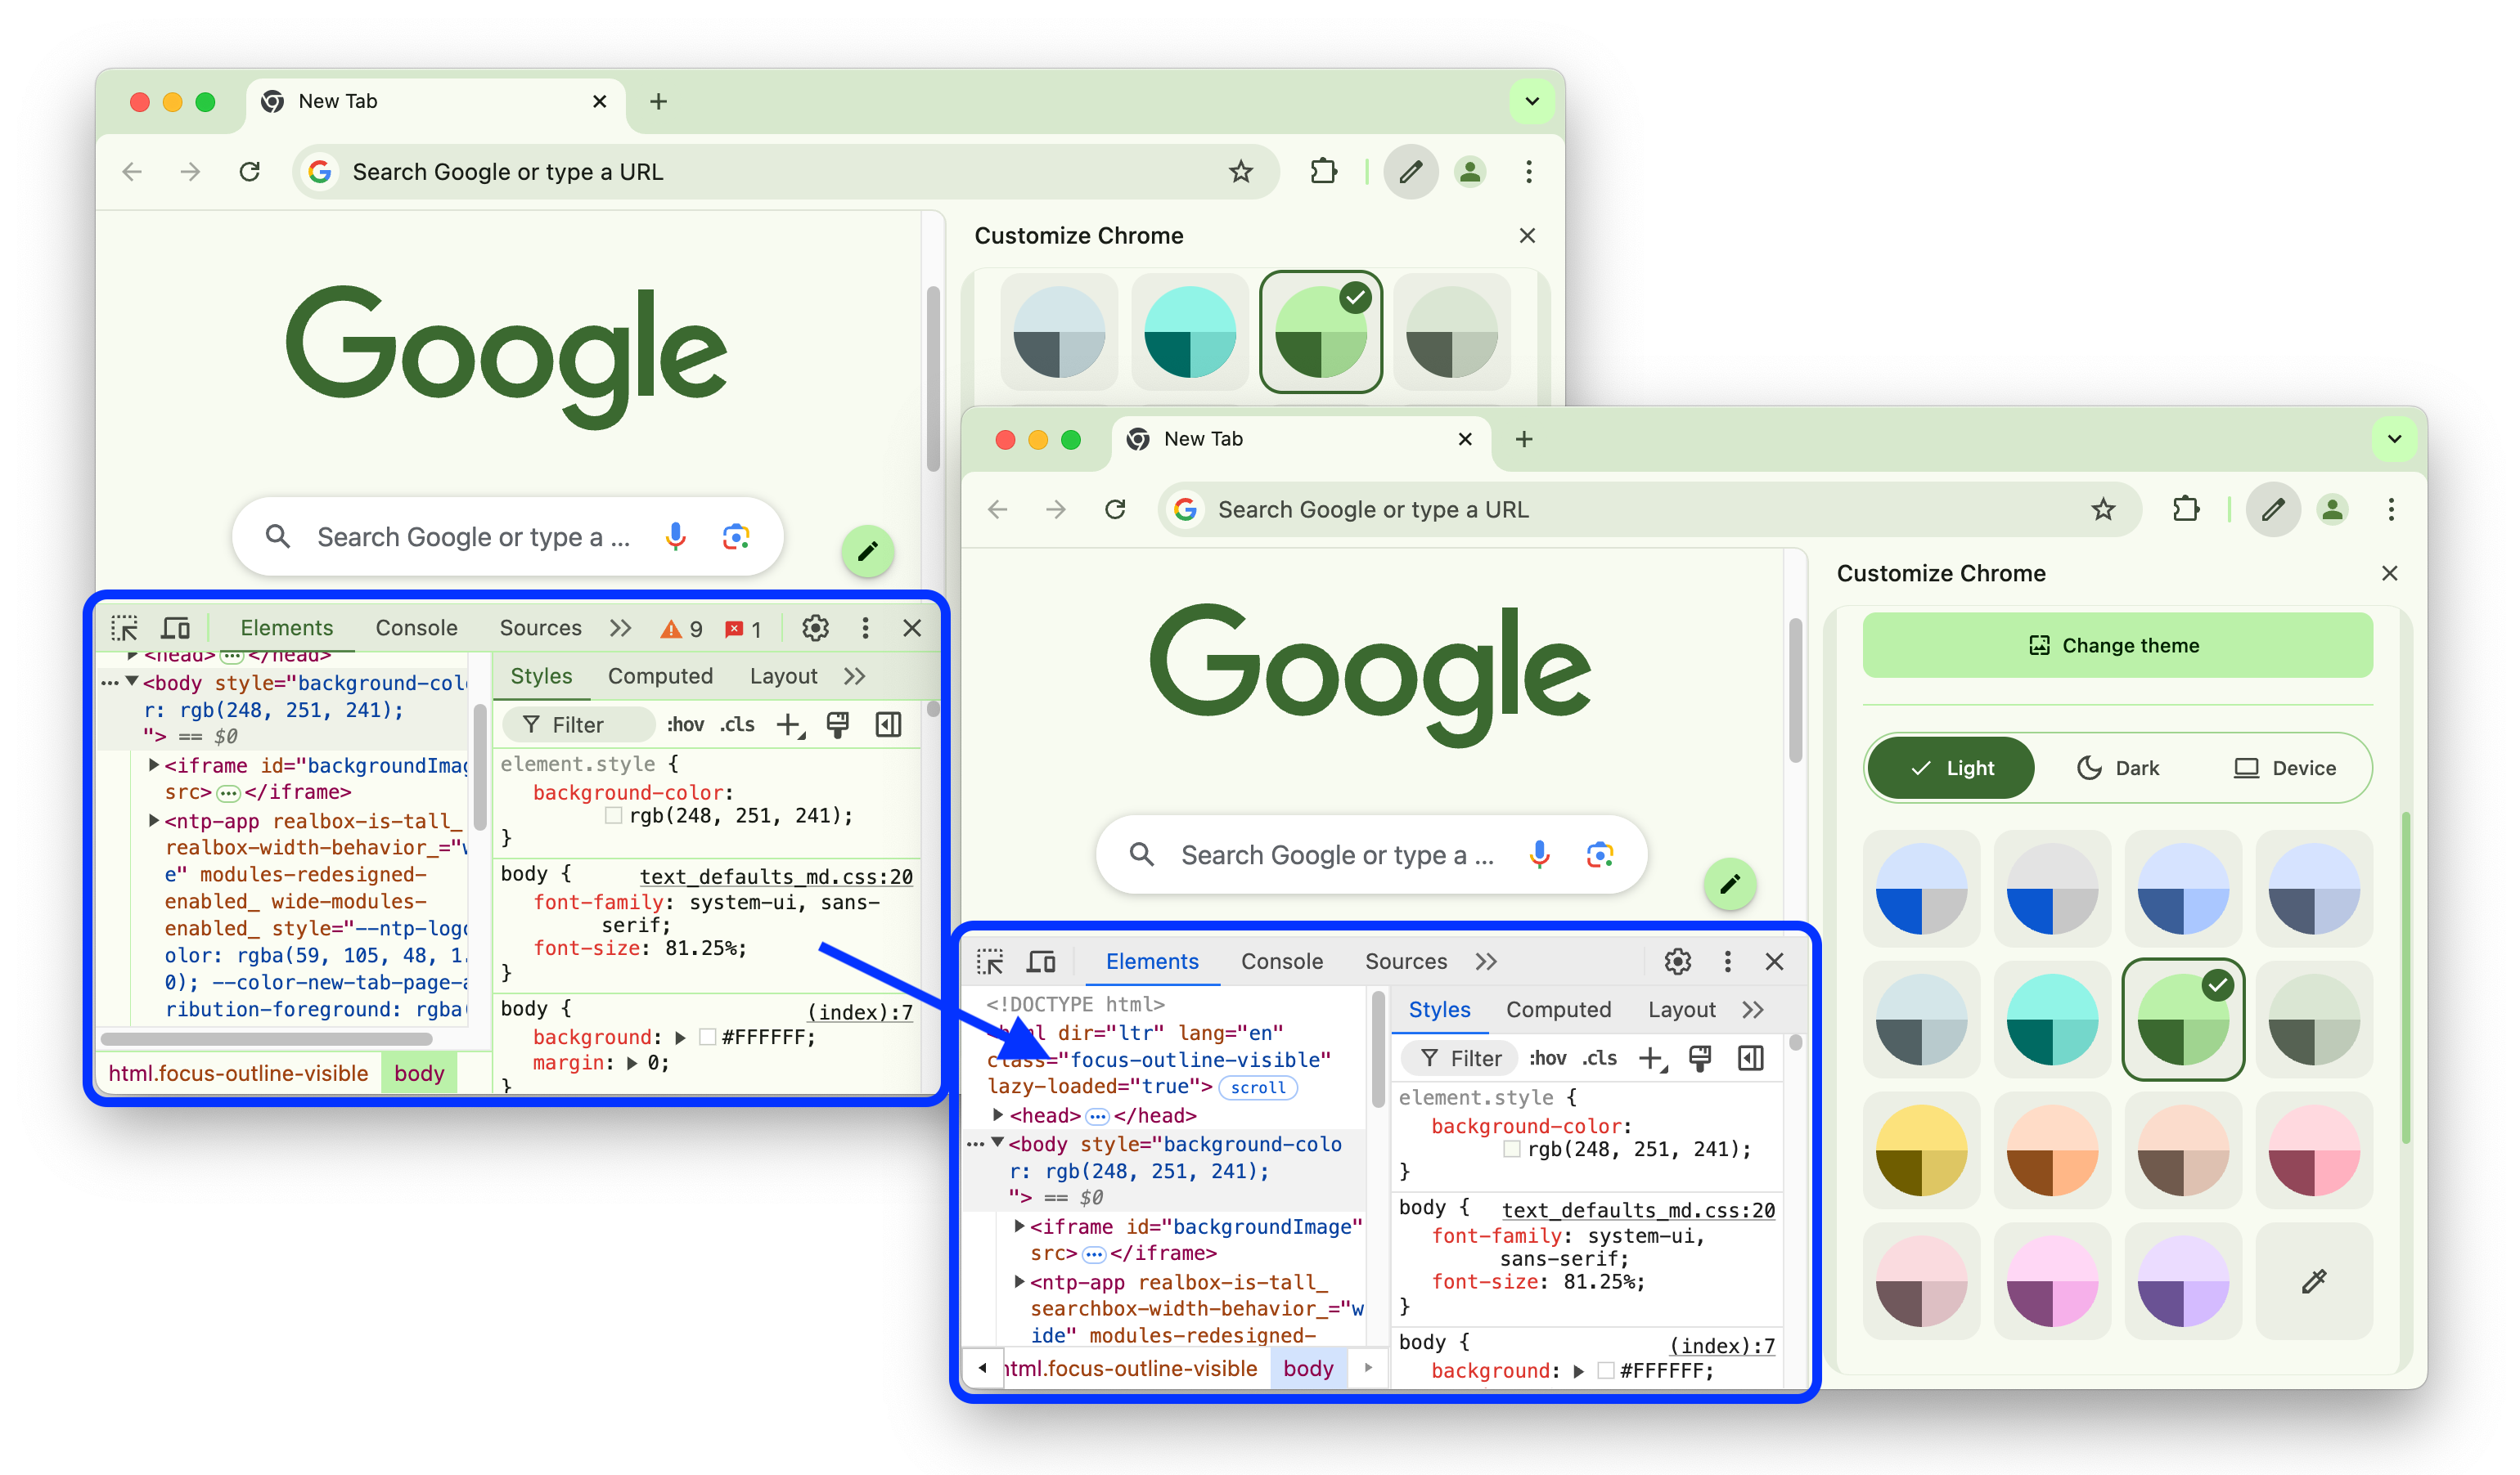Screen dimensions: 2520x1475
Task: Click the Elements tab in DevTools
Action: point(1152,961)
